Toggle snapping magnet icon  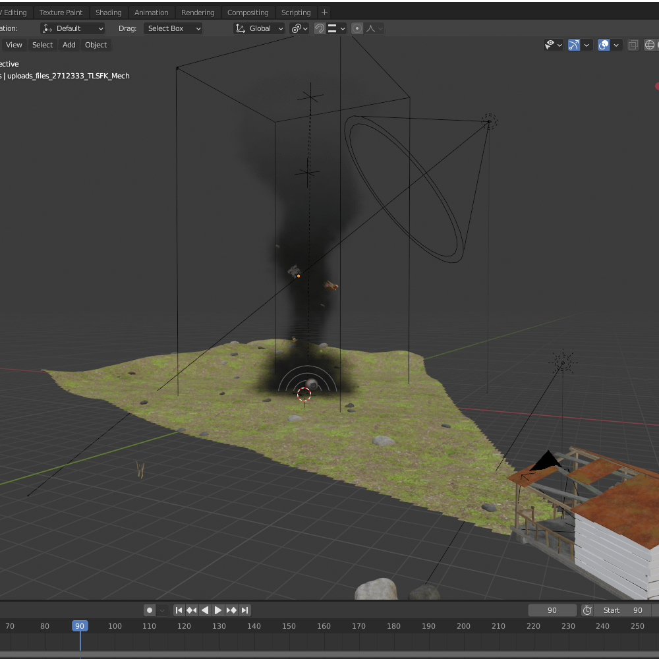coord(320,28)
